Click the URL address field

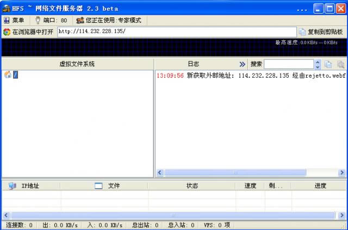[x=177, y=32]
